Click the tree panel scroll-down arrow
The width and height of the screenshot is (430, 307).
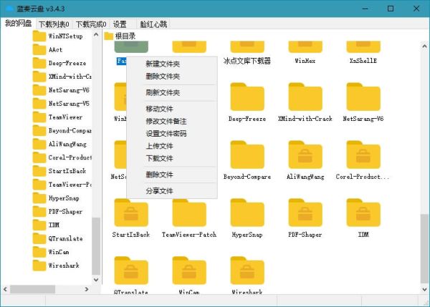pyautogui.click(x=96, y=280)
